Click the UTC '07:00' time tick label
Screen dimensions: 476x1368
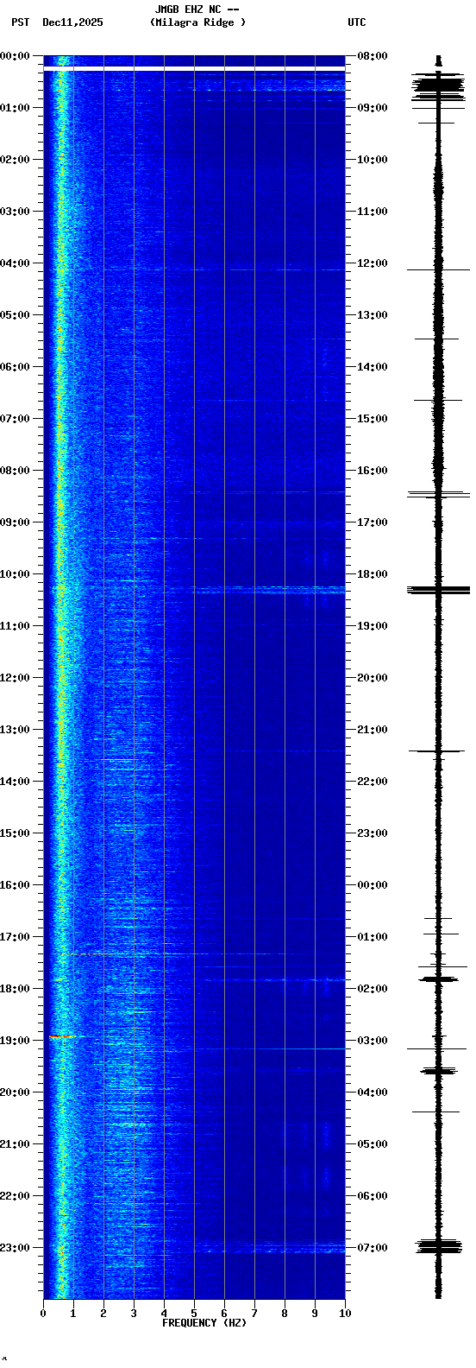(x=373, y=1248)
